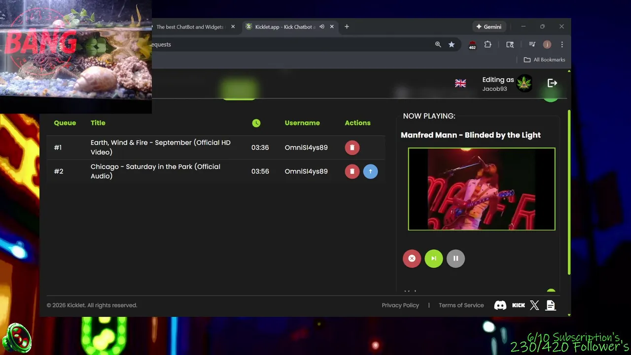631x355 pixels.
Task: Close the Kicklet.app tab
Action: (332, 27)
